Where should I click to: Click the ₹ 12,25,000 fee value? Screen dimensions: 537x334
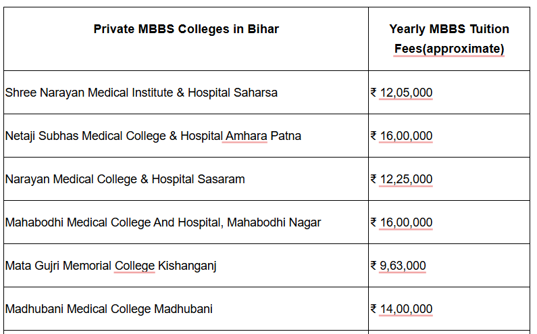tap(402, 179)
